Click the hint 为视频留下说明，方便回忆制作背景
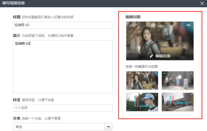This screenshot has height=131, width=207. point(48,36)
